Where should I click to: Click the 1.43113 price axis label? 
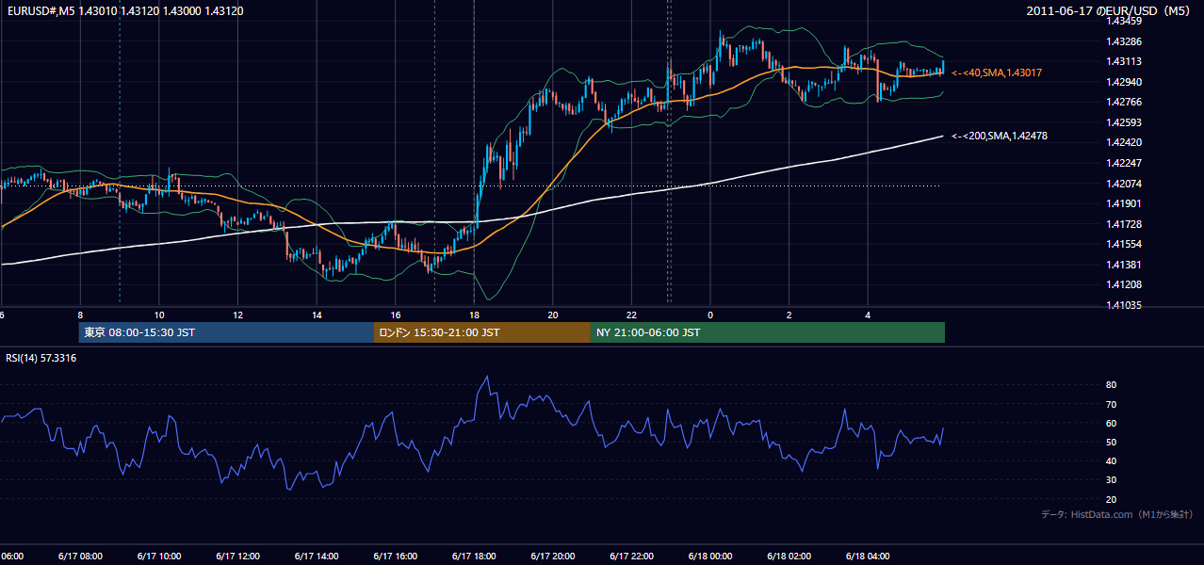point(1124,61)
